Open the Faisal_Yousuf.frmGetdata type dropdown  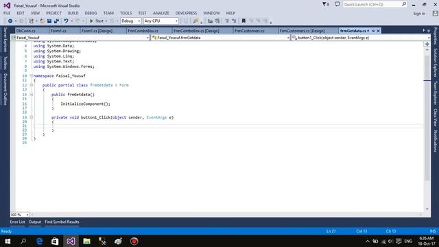click(x=221, y=38)
